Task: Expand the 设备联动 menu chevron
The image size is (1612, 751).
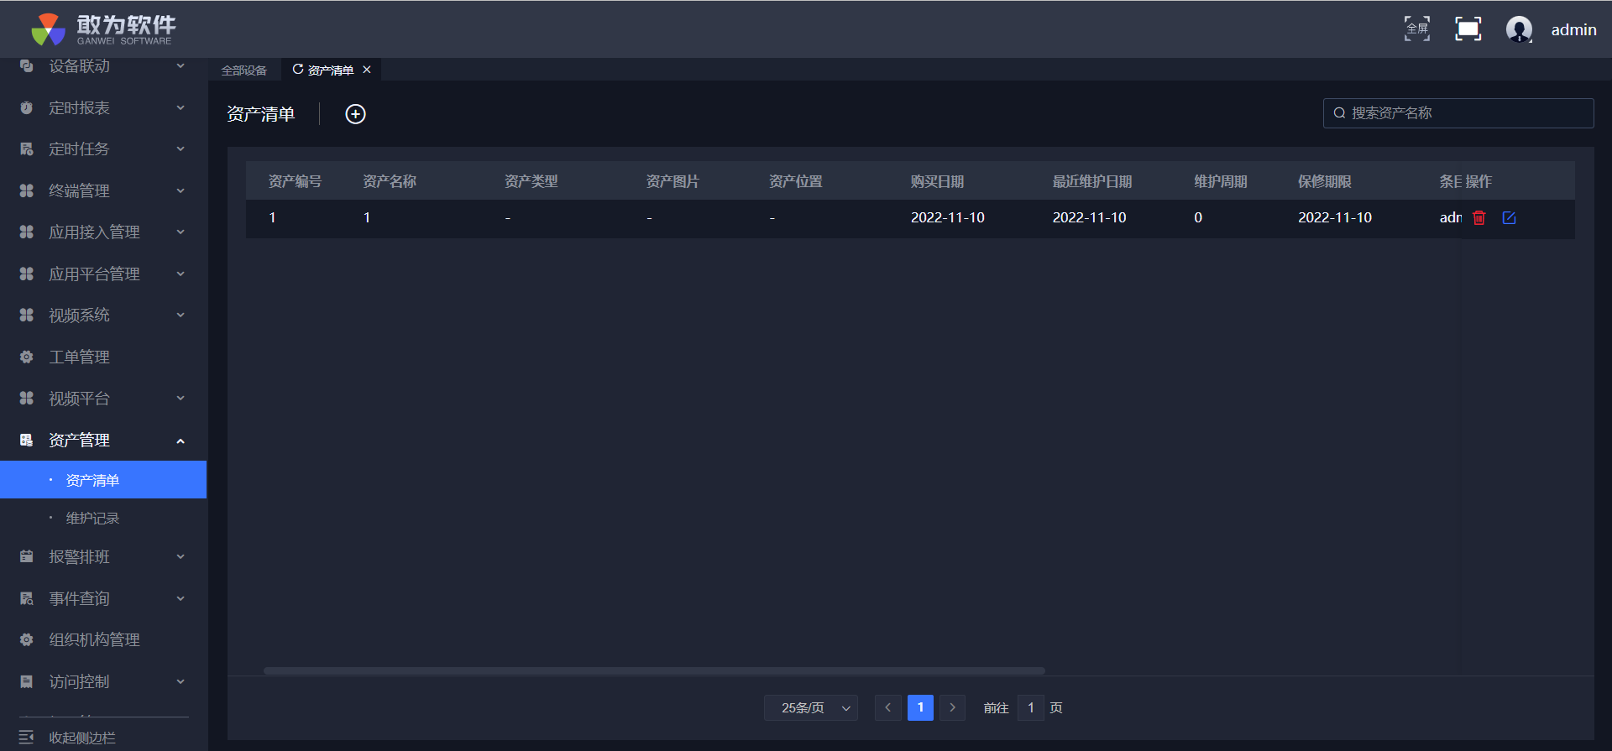Action: 181,65
